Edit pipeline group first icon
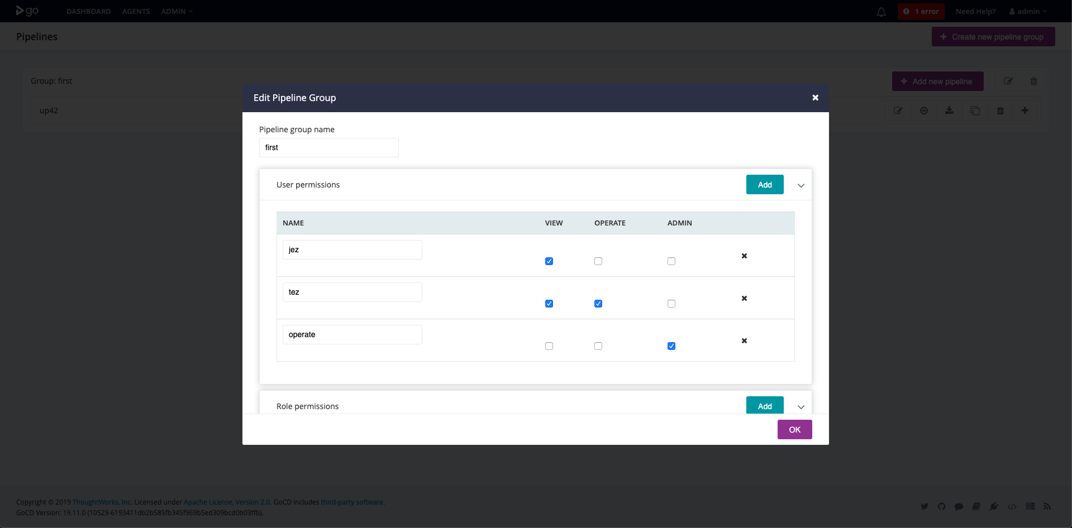This screenshot has width=1072, height=528. pos(1008,81)
